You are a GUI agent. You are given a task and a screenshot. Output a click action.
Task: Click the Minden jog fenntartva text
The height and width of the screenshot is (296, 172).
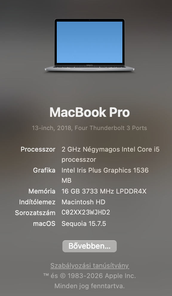pos(90,286)
